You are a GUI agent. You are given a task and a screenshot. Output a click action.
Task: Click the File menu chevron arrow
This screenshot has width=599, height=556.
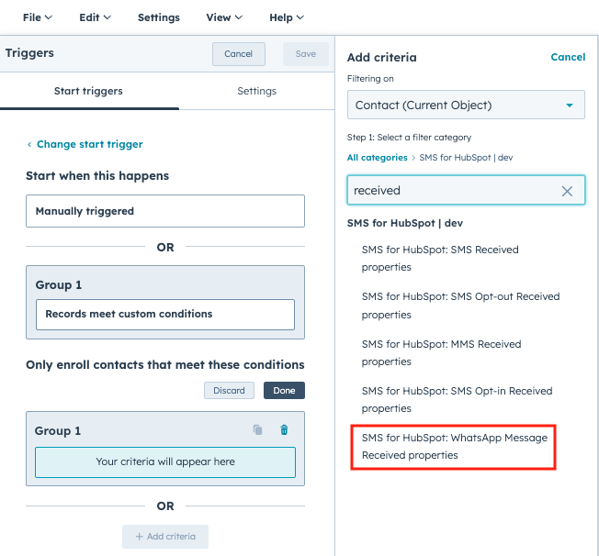tap(49, 17)
